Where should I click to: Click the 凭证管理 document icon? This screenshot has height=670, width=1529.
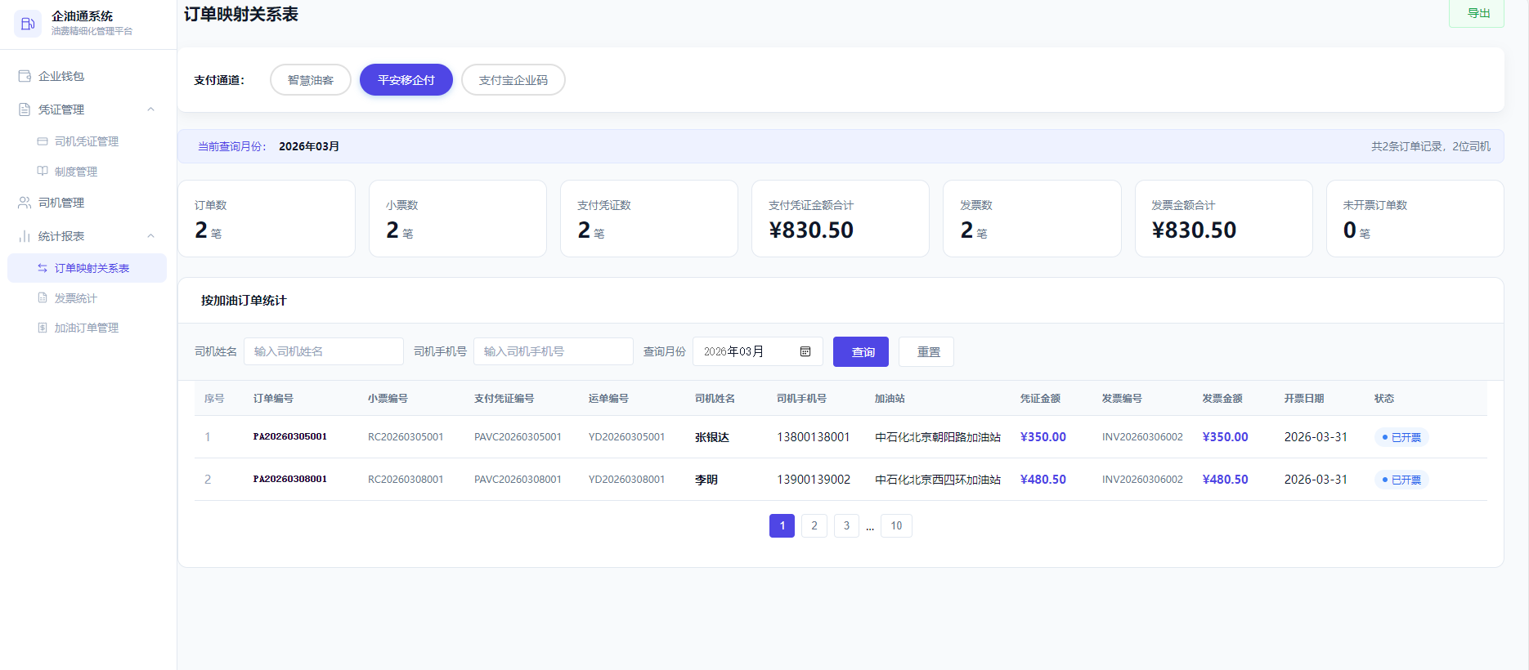coord(25,109)
